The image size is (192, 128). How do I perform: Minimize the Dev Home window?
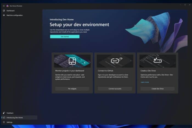(x=180, y=5)
